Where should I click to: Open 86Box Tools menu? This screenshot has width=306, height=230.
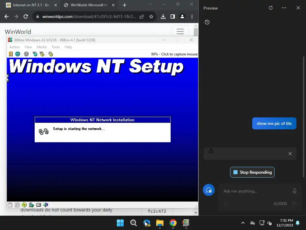tap(55, 47)
